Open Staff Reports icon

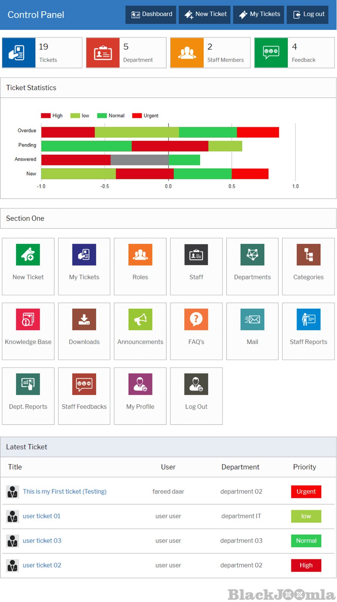click(x=308, y=320)
